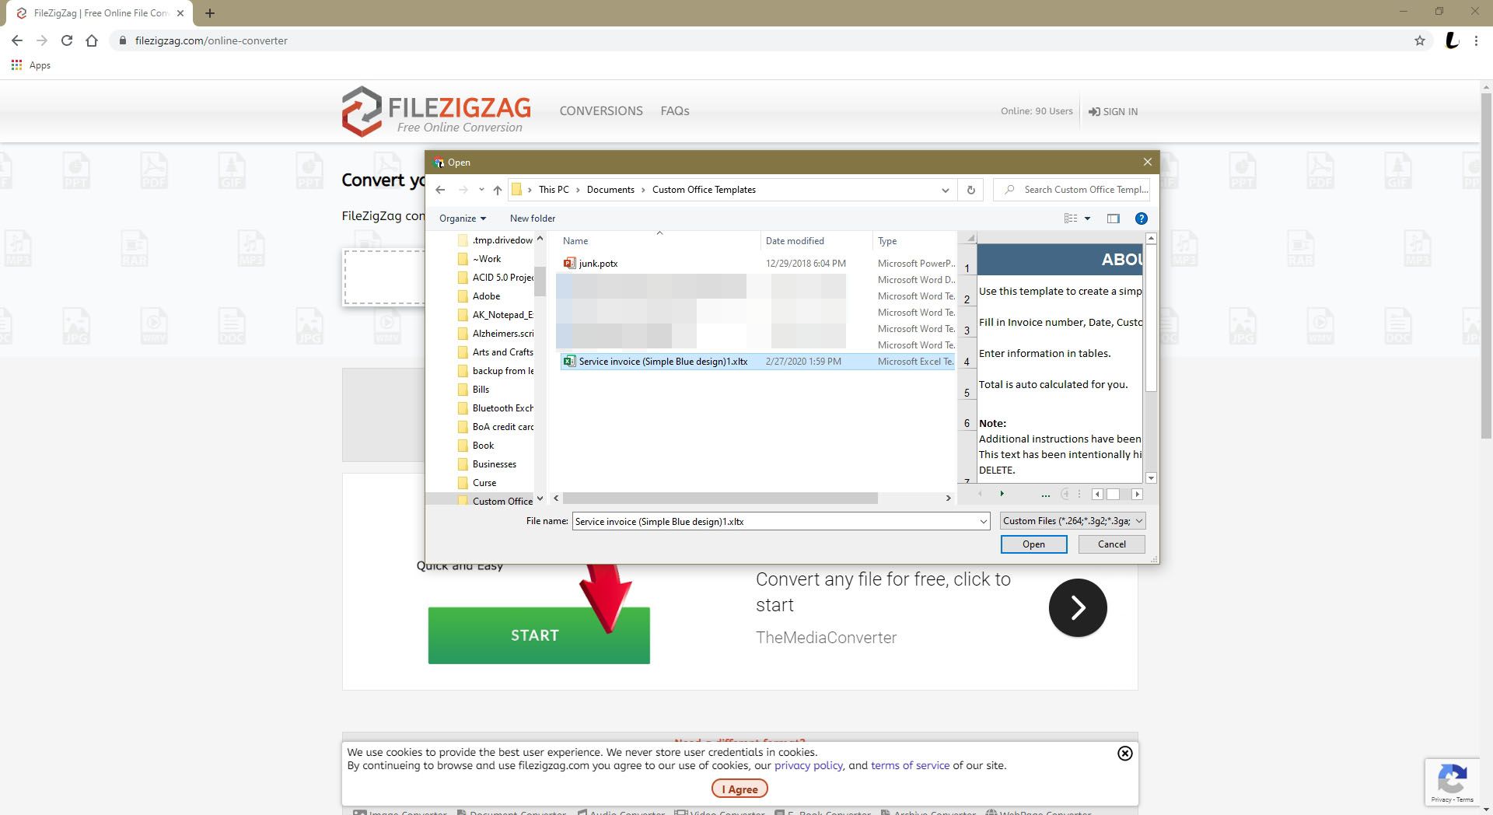This screenshot has height=815, width=1493.
Task: Click the browser forward arrow
Action: point(42,40)
